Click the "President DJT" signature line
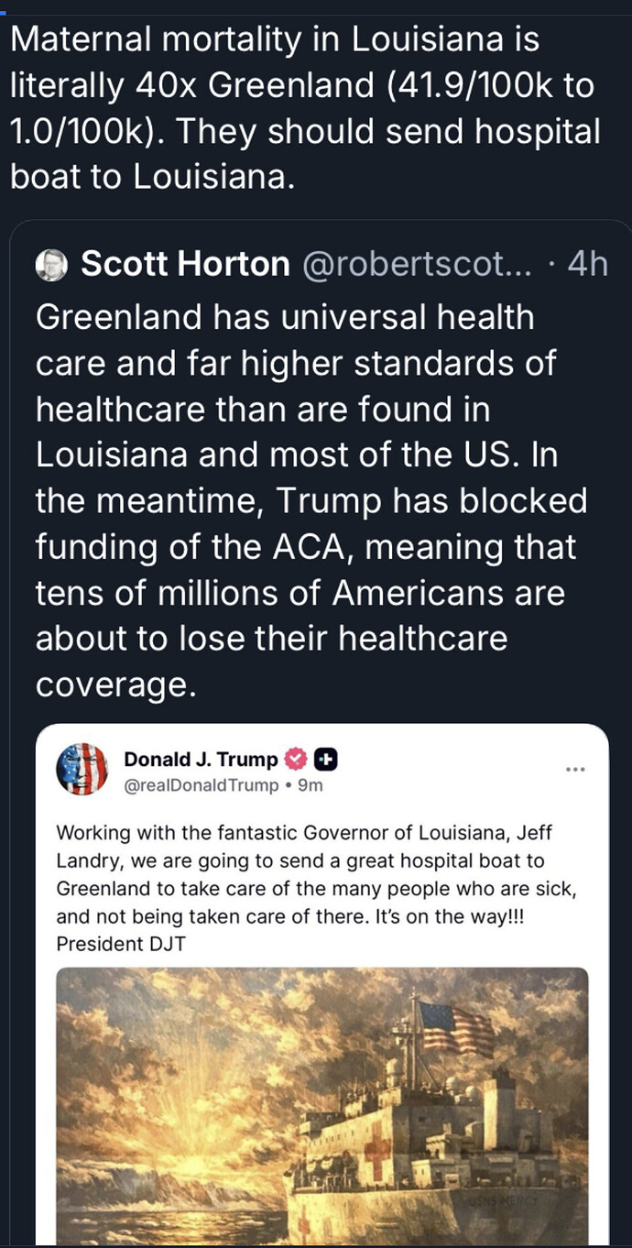Image resolution: width=632 pixels, height=1248 pixels. pyautogui.click(x=121, y=943)
